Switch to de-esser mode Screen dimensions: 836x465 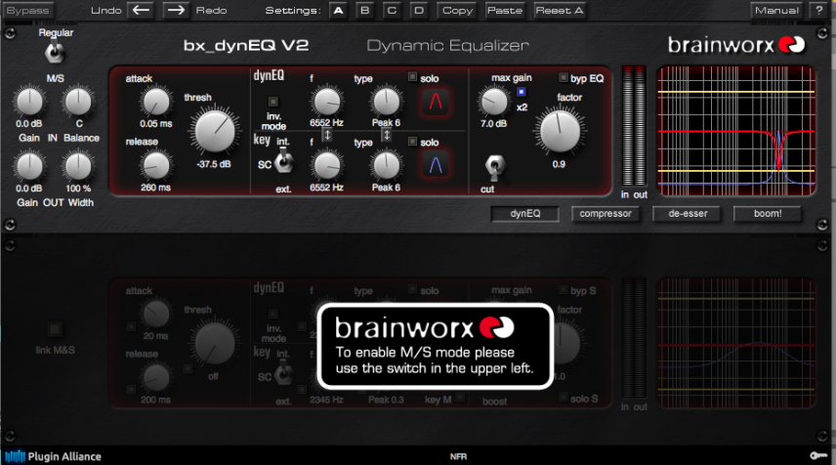point(688,213)
